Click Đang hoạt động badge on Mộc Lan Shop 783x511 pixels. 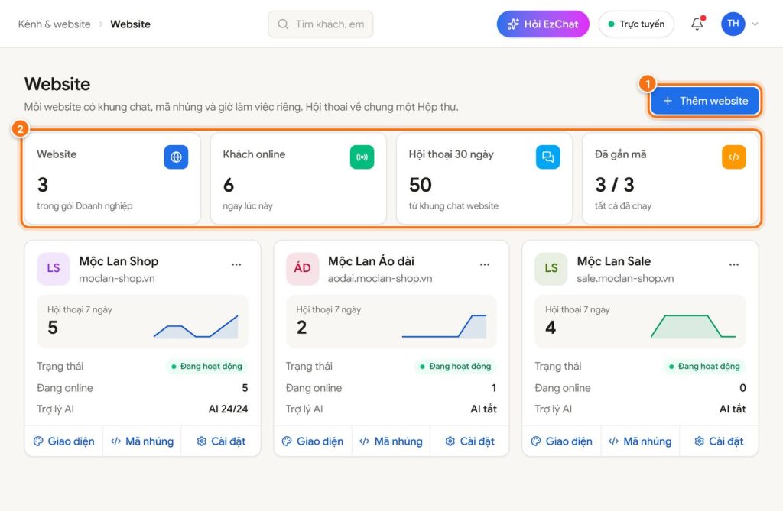click(x=206, y=367)
